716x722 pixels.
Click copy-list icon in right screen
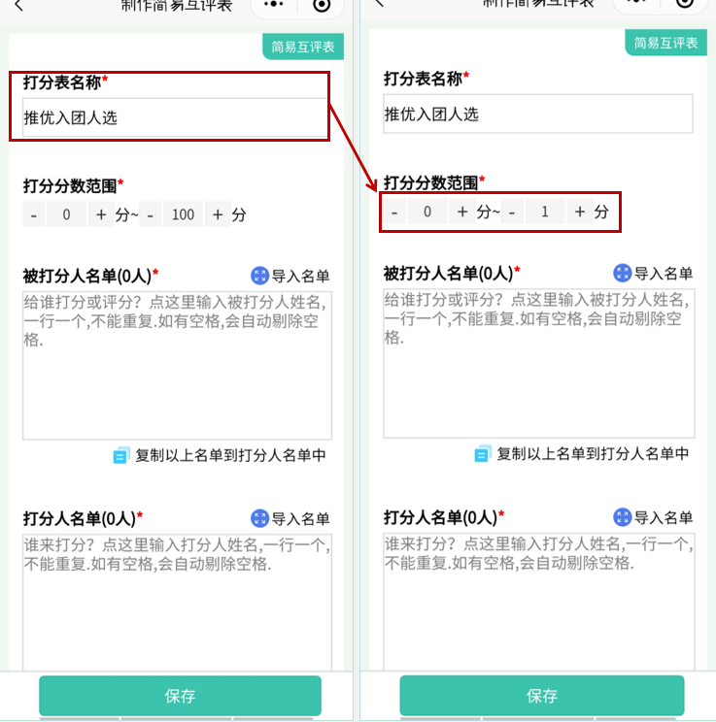pos(483,453)
